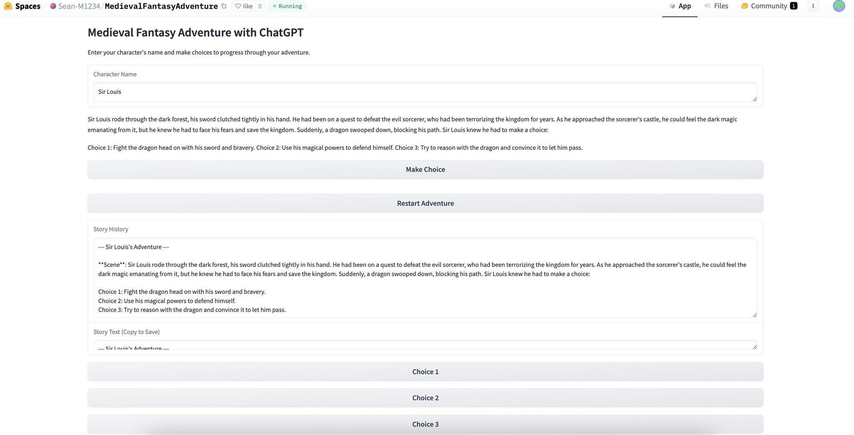The width and height of the screenshot is (854, 435).
Task: Select the Choice 3 button
Action: point(425,424)
